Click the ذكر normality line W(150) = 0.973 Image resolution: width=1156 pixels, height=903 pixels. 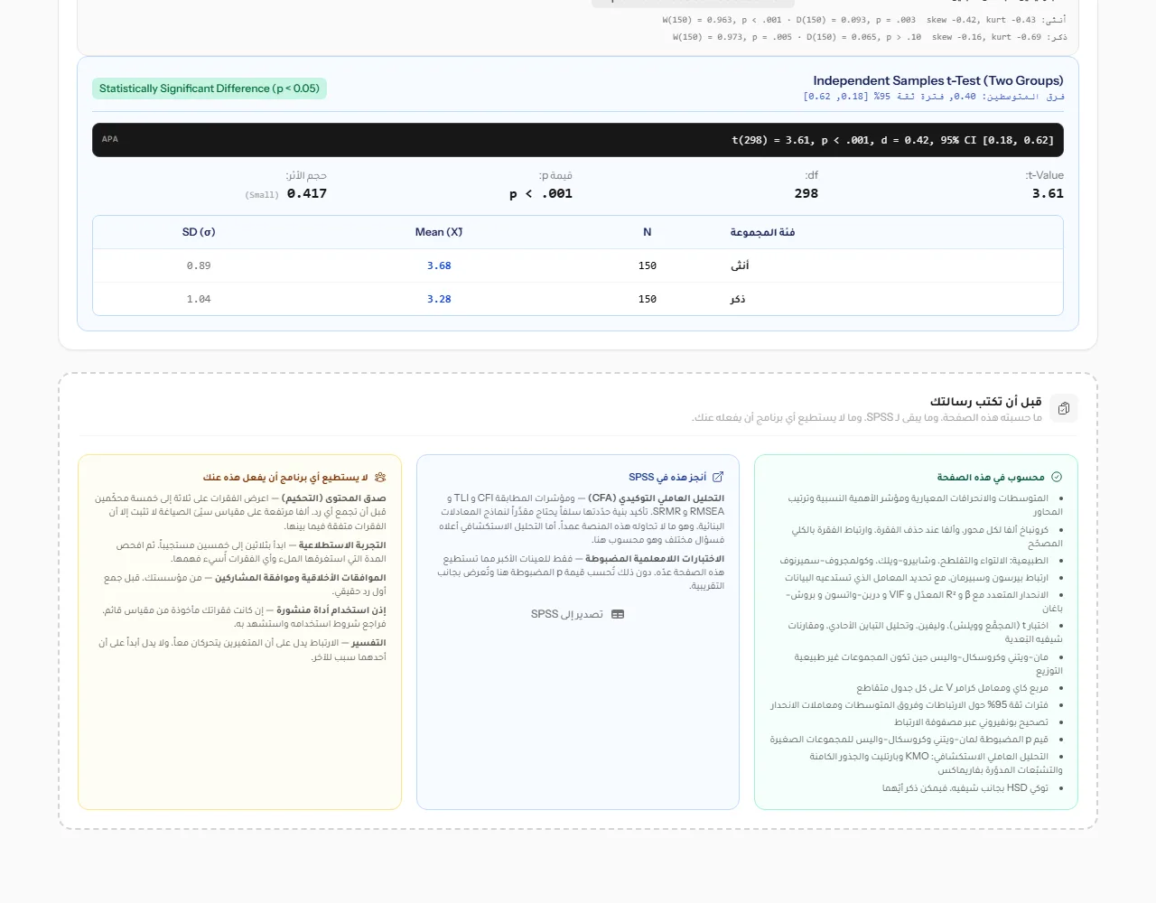(x=870, y=37)
